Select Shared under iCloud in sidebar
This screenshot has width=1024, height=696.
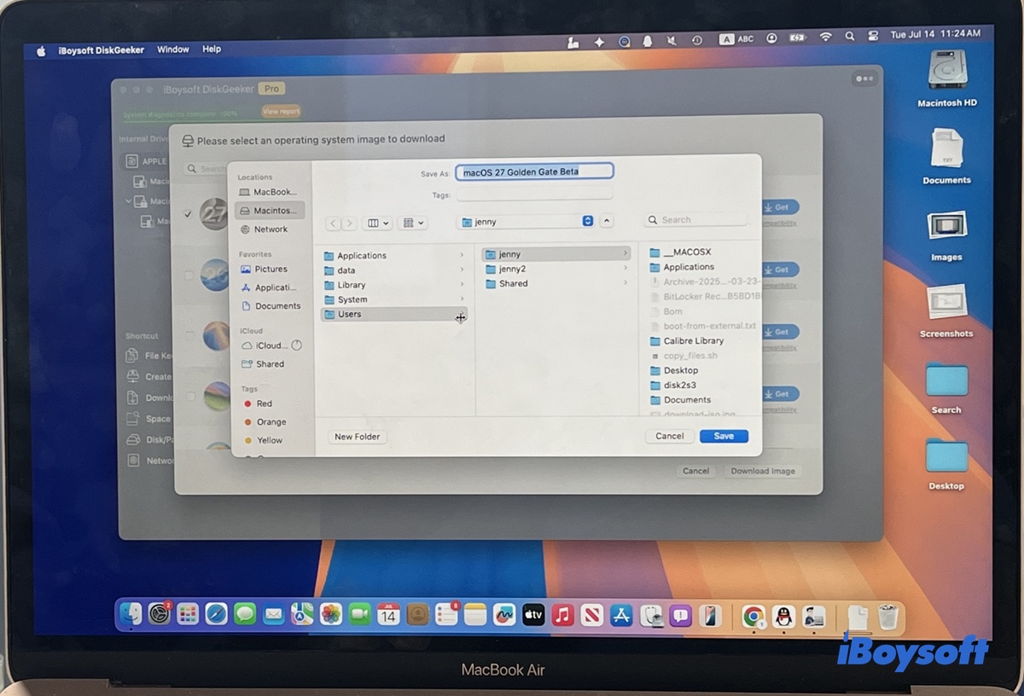coord(264,363)
